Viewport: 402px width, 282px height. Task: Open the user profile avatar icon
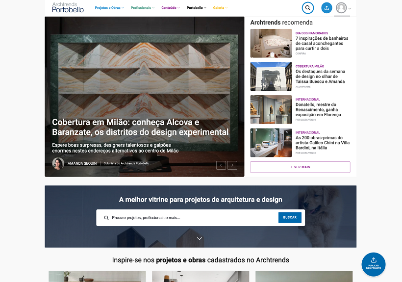click(x=341, y=8)
